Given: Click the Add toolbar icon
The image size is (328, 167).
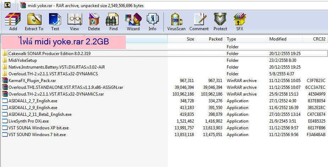Looking at the screenshot, I should (13, 22).
